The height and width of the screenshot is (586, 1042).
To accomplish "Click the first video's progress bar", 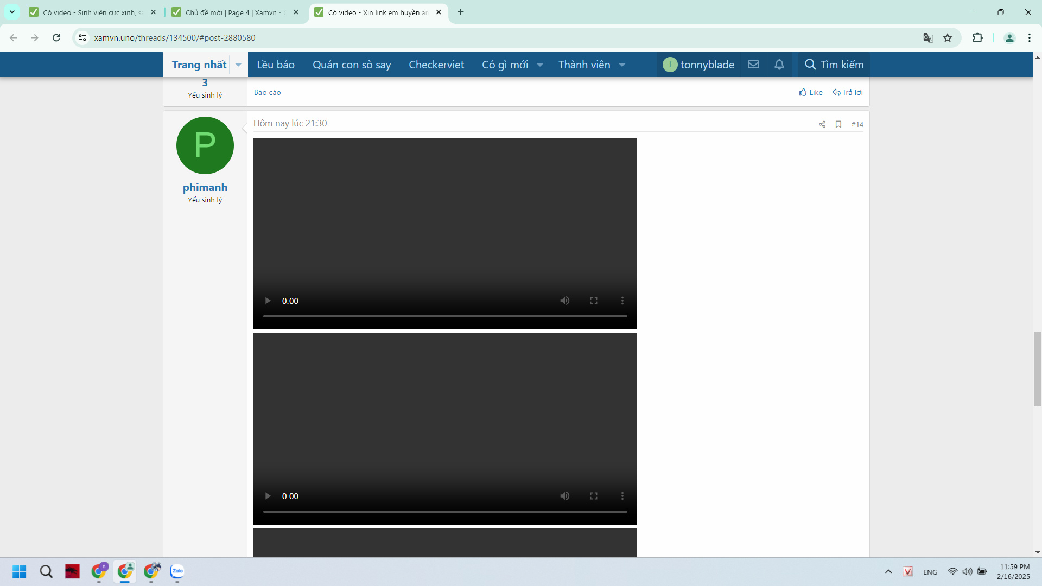I will 445,316.
